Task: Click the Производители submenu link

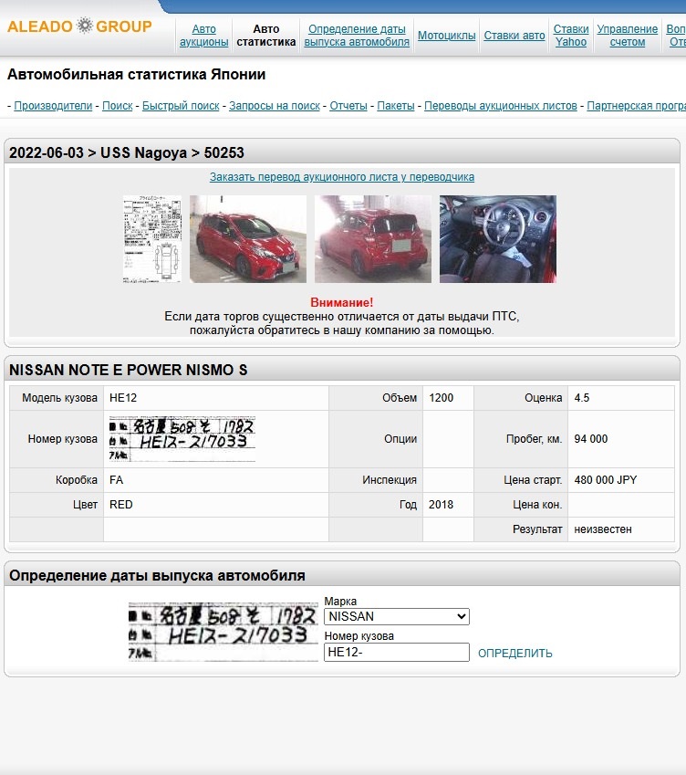Action: (x=53, y=106)
